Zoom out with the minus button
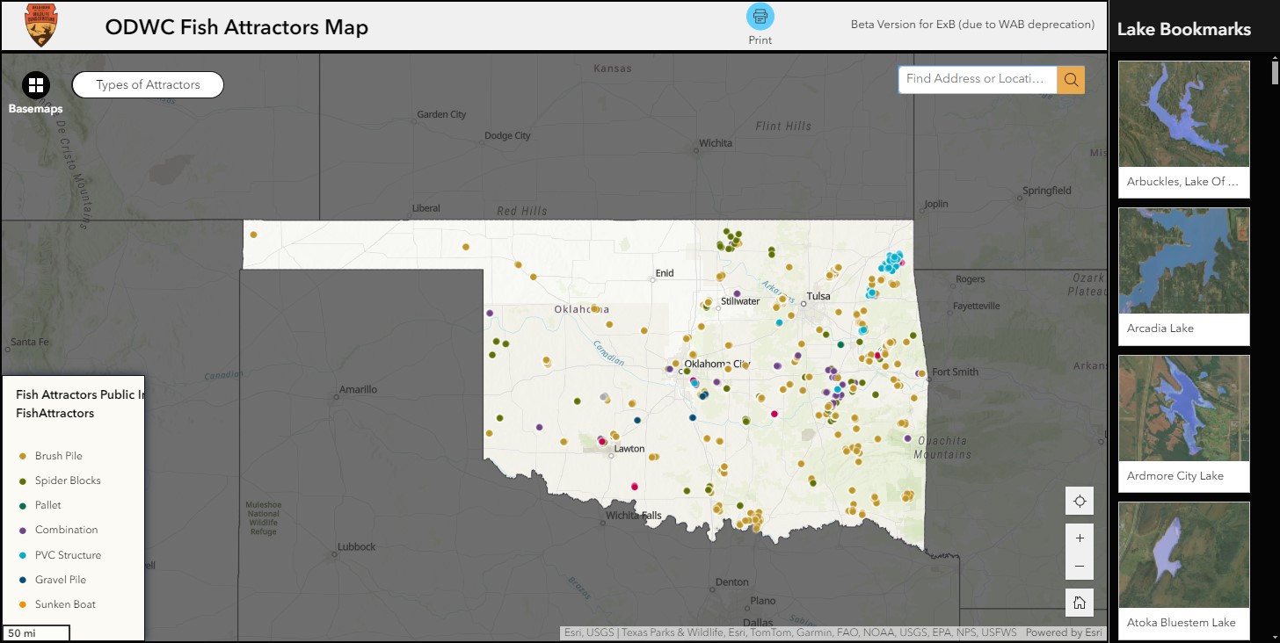The width and height of the screenshot is (1280, 643). point(1080,567)
